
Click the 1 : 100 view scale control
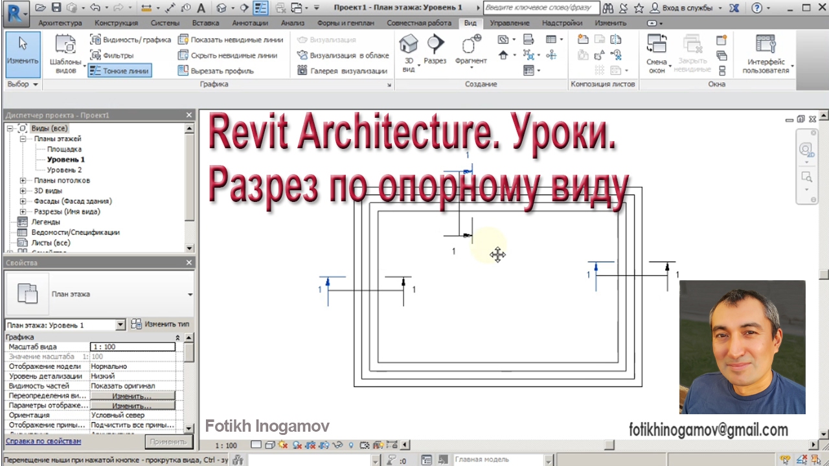(x=227, y=445)
